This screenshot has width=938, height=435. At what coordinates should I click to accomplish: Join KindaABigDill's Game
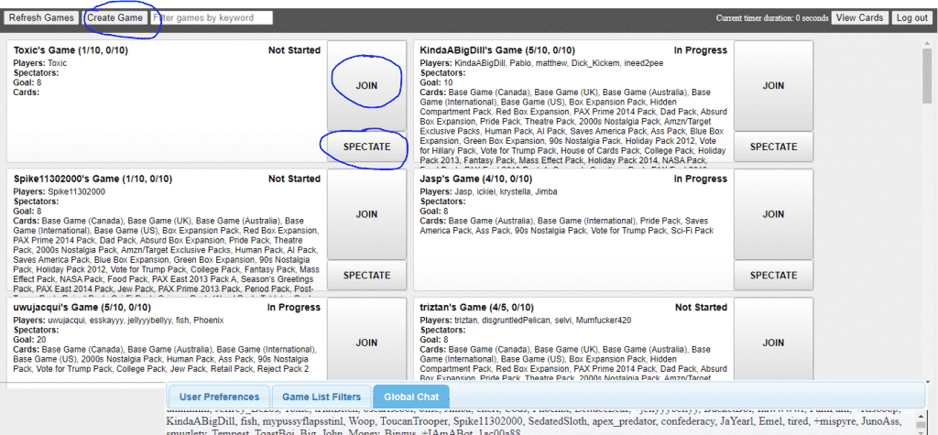tap(773, 85)
